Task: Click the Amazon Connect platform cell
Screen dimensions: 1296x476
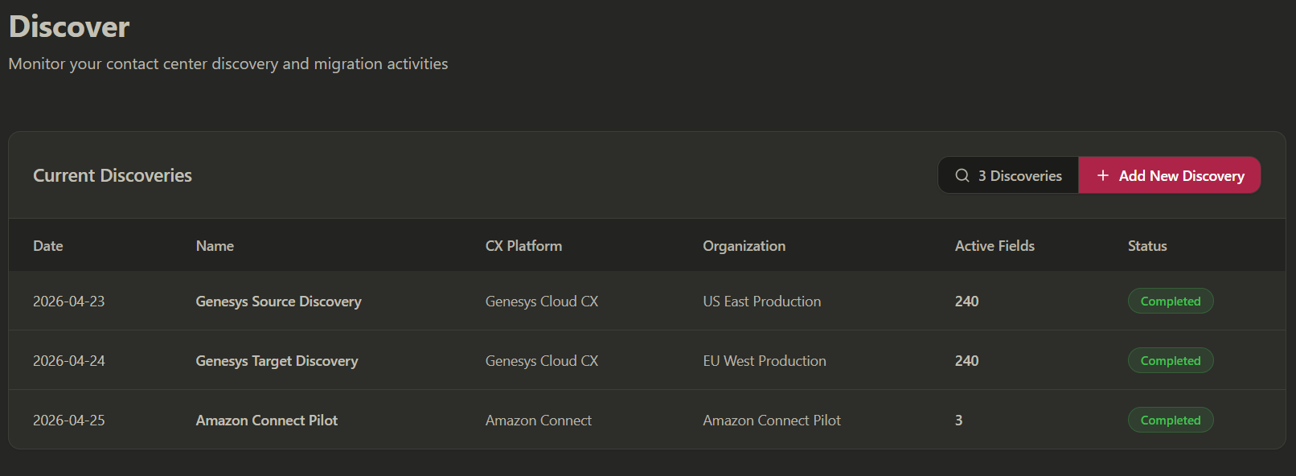Action: click(539, 421)
